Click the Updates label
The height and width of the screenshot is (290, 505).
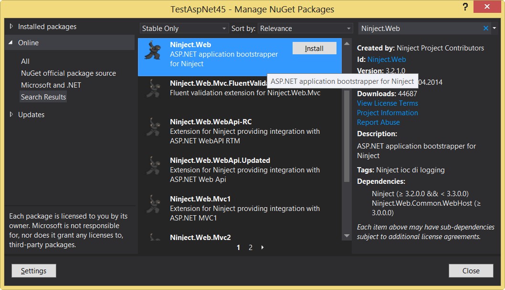point(31,115)
